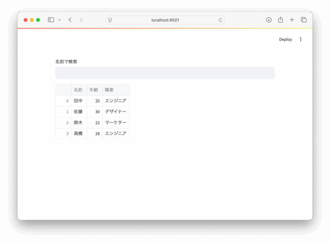Click the Share icon in toolbar

pos(280,20)
